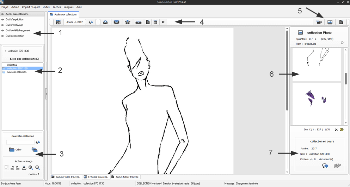
Task: Click the Année -> 2017 button
Action: pyautogui.click(x=74, y=22)
